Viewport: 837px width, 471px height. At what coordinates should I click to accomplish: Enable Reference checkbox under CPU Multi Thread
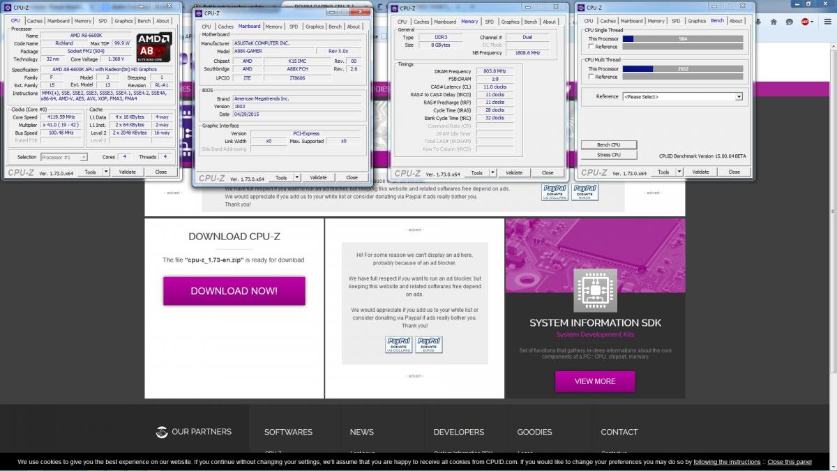point(591,77)
